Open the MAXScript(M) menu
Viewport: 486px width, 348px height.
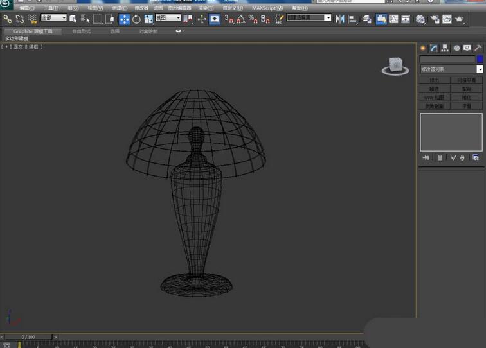point(267,8)
